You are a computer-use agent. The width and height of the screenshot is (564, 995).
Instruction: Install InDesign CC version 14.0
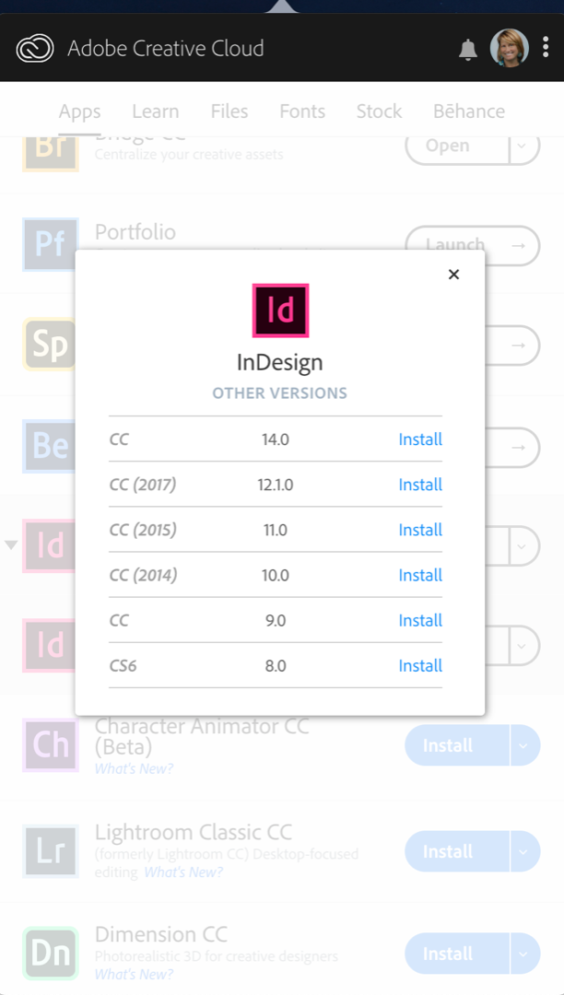(x=420, y=439)
